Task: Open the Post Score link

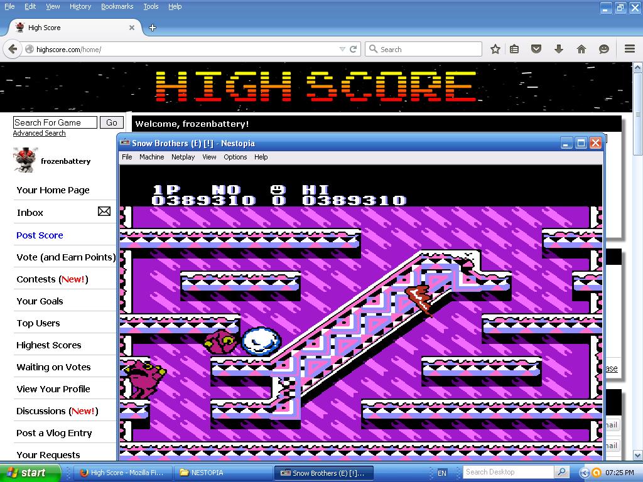Action: click(x=40, y=235)
